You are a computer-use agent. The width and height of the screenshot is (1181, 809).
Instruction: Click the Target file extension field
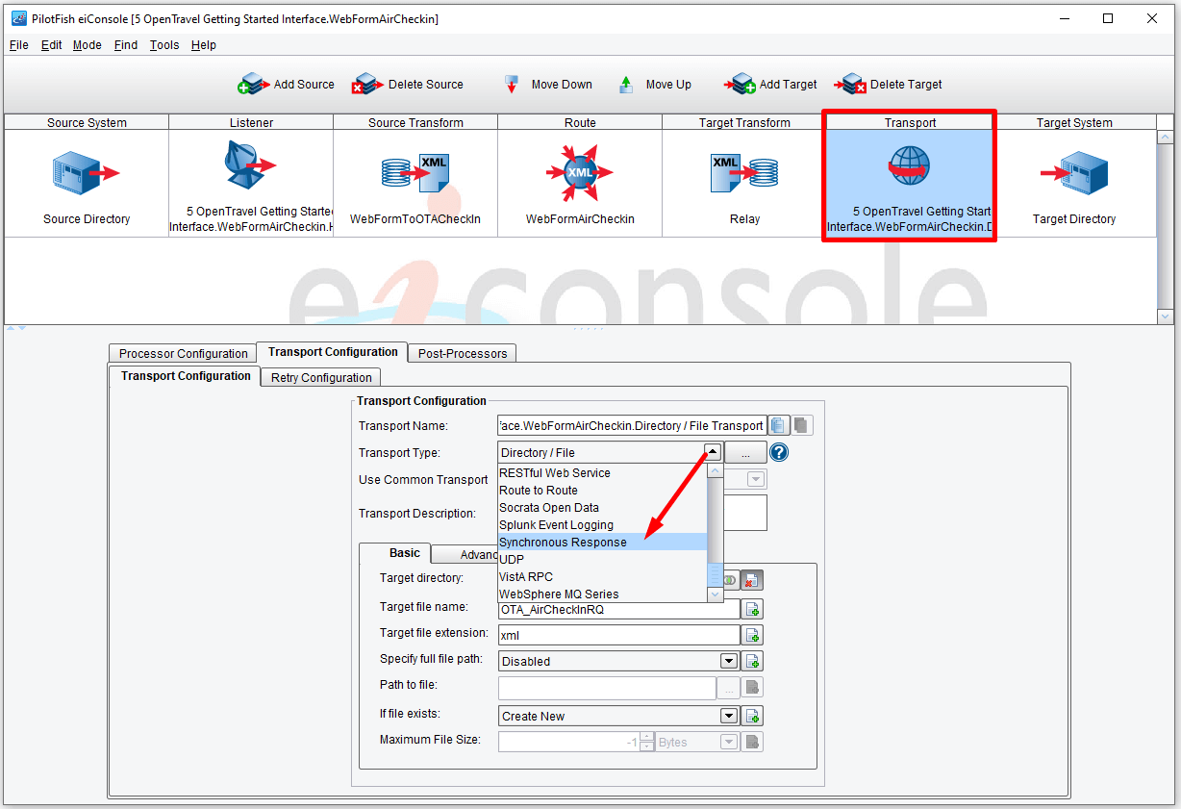619,635
